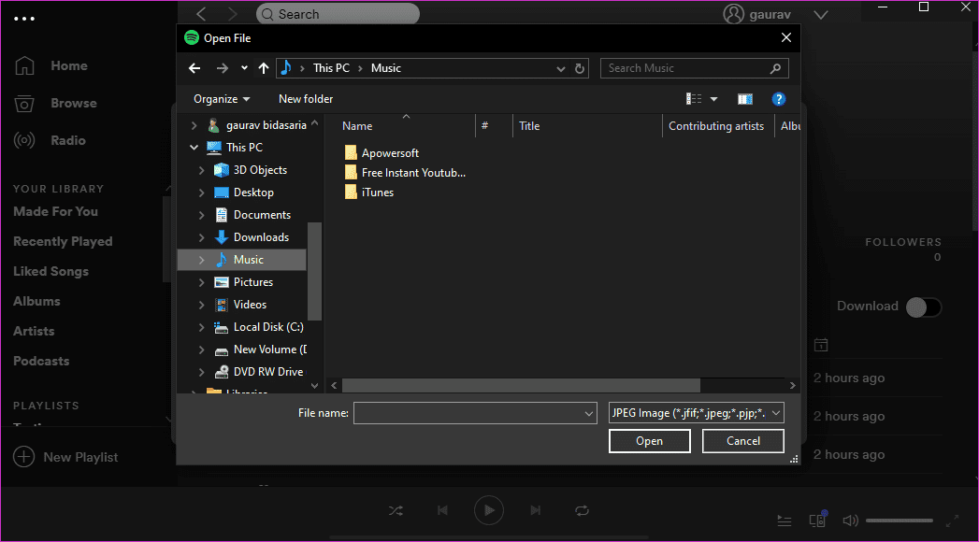The height and width of the screenshot is (542, 979).
Task: Open dialog help button
Action: tap(778, 99)
